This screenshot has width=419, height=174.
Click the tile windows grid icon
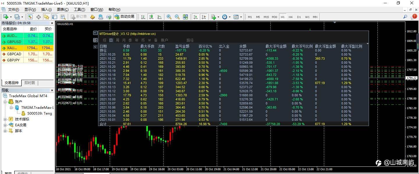tap(185, 17)
